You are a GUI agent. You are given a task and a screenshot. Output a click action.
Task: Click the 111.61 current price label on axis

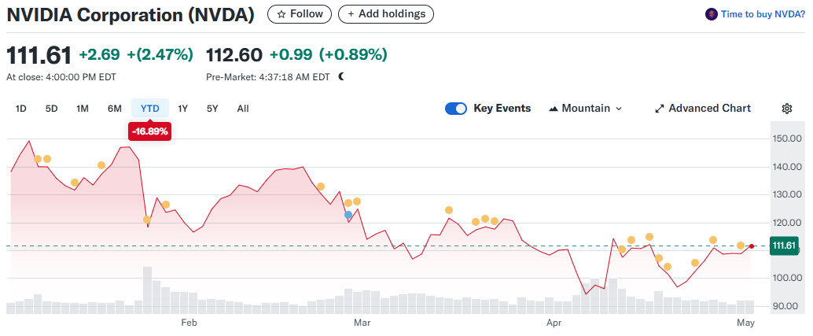point(784,246)
